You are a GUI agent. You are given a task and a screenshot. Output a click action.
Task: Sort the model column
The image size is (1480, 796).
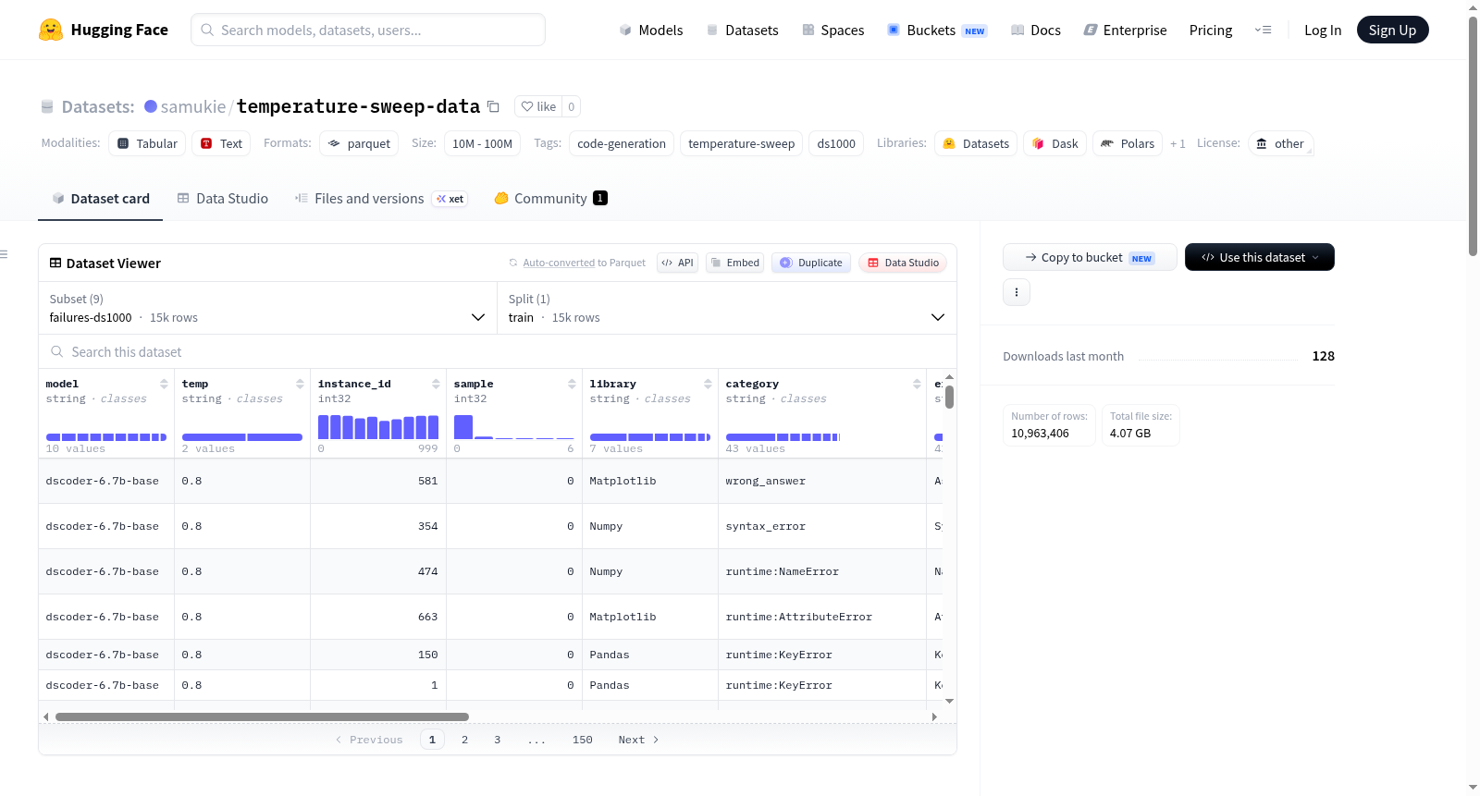pyautogui.click(x=164, y=384)
